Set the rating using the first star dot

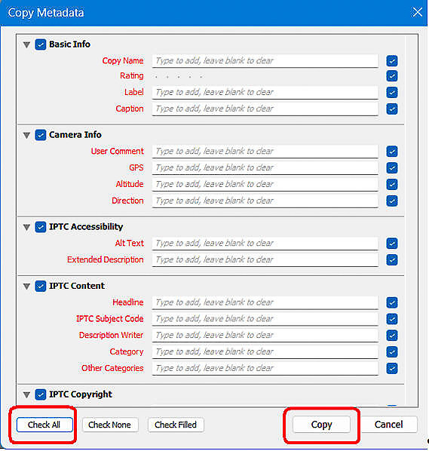tap(156, 77)
